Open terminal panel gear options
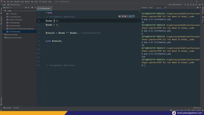 coord(198,8)
